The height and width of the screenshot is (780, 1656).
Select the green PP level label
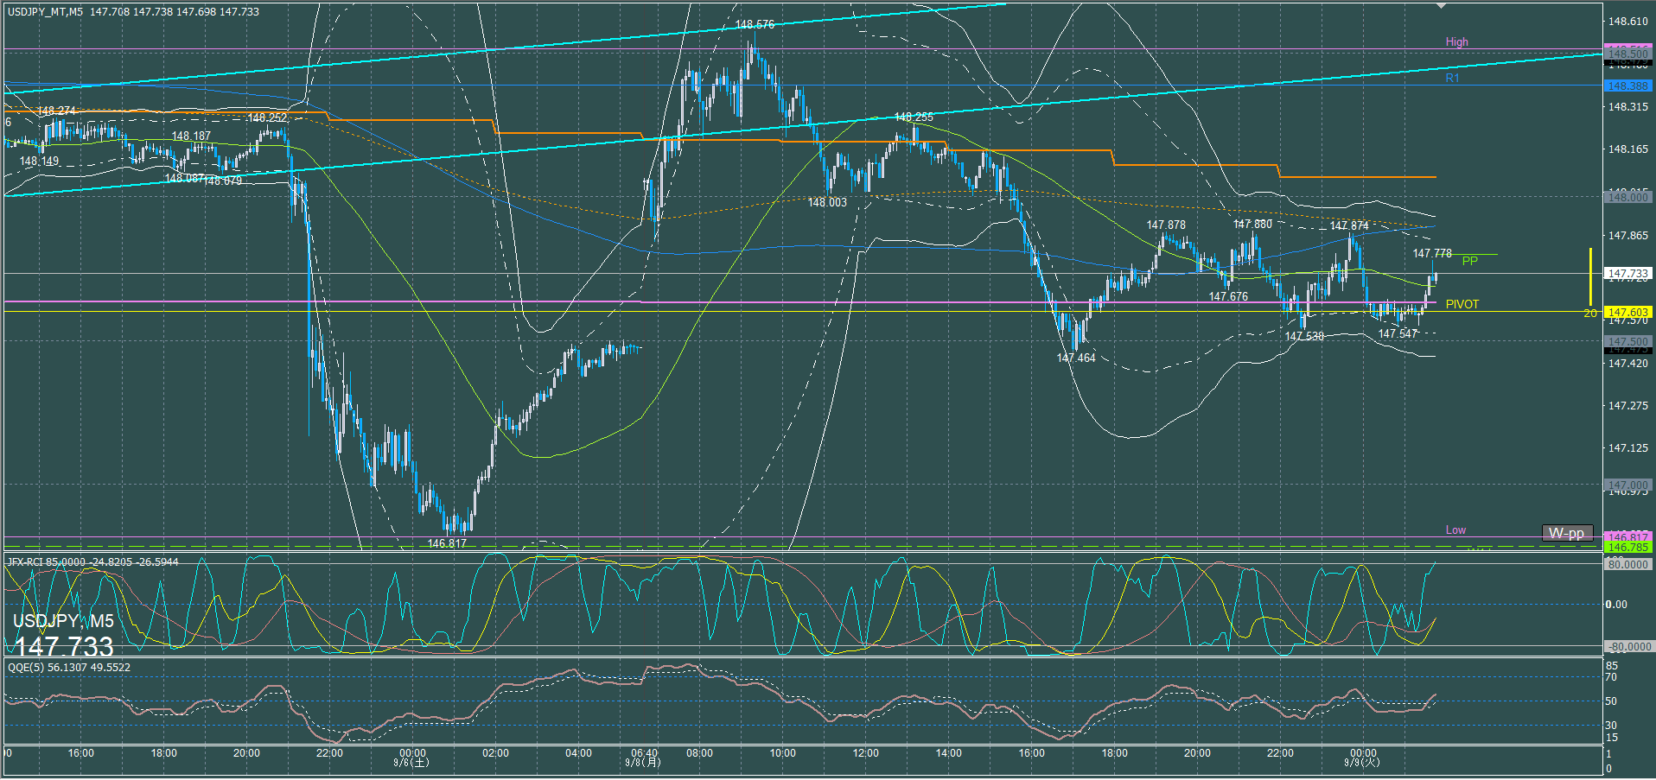[x=1469, y=261]
